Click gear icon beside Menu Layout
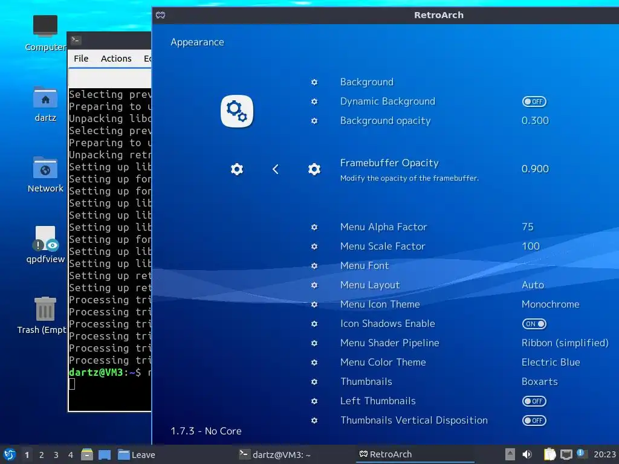619x464 pixels. click(x=314, y=285)
